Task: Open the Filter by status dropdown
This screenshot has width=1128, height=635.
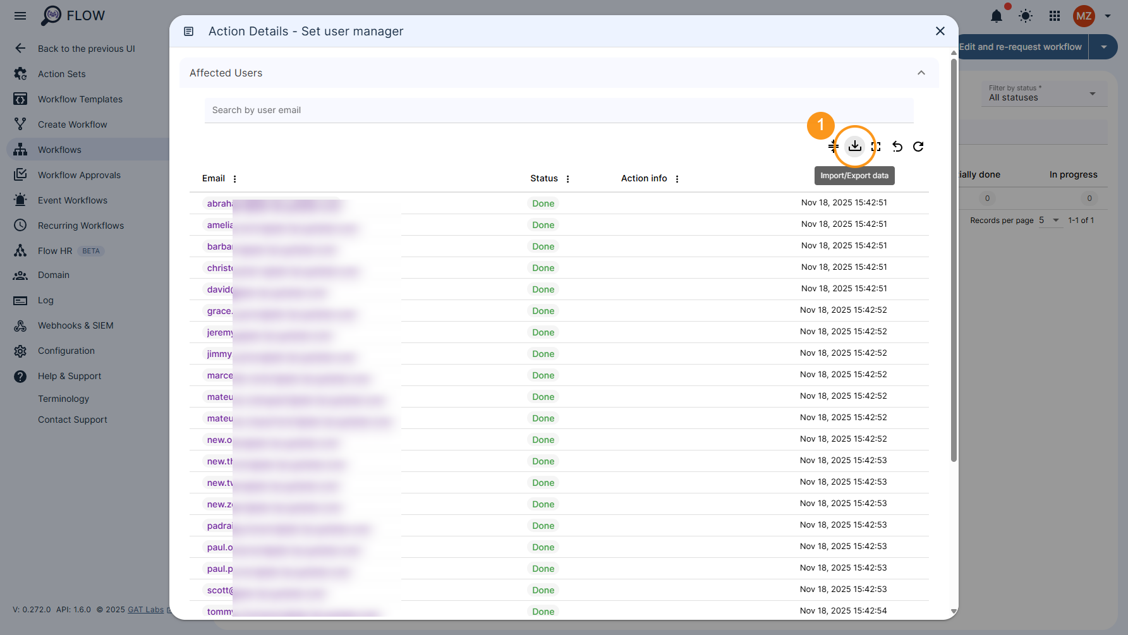Action: tap(1043, 95)
